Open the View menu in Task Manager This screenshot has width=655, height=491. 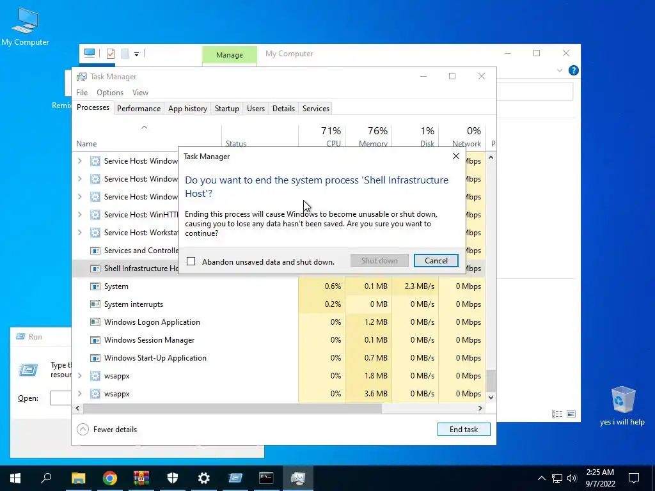[x=140, y=93]
